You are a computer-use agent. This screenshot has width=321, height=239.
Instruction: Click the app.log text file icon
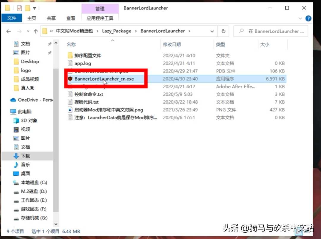(70, 63)
